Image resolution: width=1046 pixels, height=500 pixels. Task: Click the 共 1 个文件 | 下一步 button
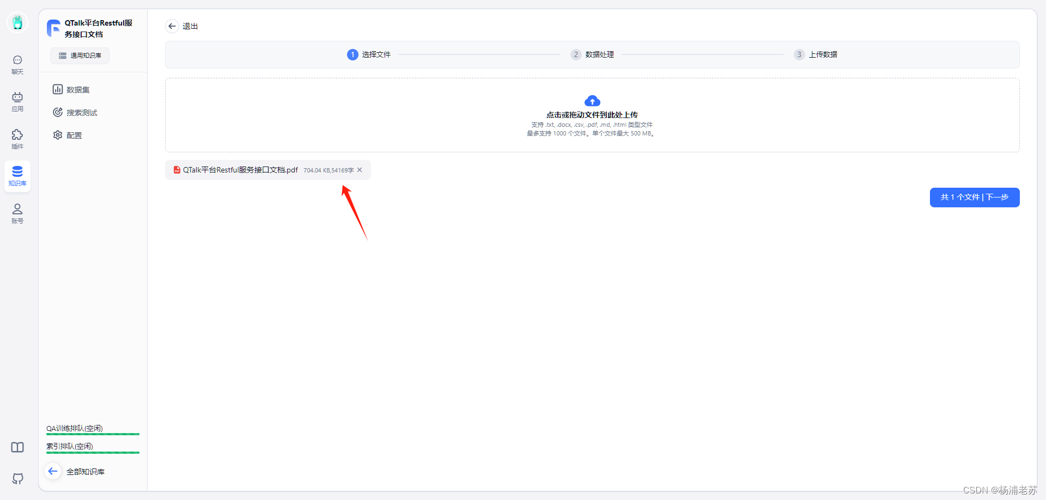click(975, 197)
